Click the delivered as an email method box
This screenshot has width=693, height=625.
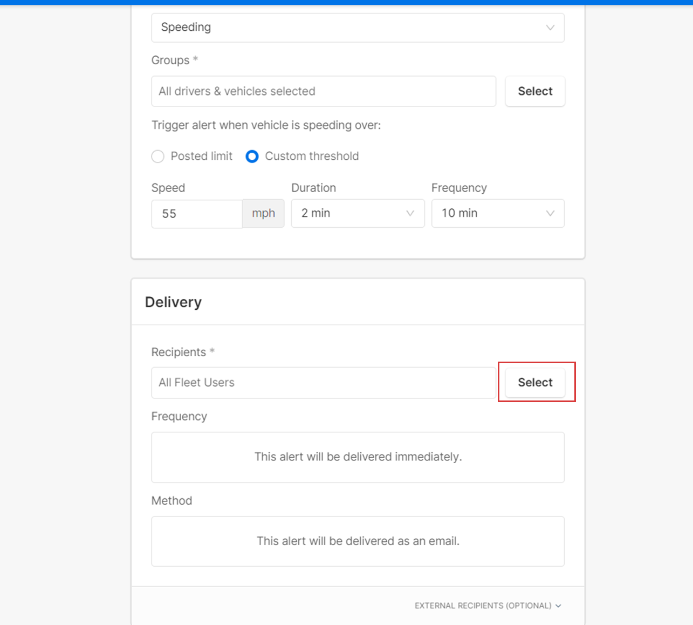click(x=358, y=541)
